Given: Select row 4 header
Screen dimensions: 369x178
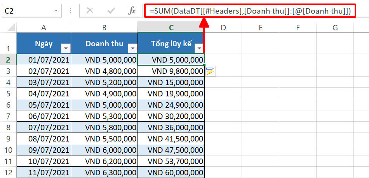Looking at the screenshot, I should [8, 82].
